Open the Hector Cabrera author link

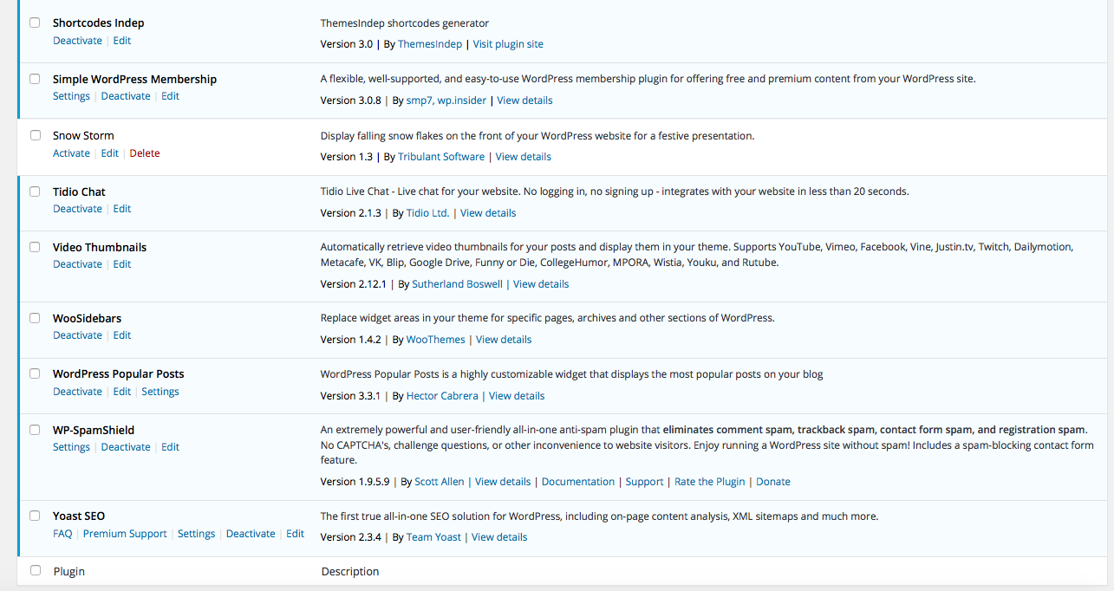tap(442, 396)
